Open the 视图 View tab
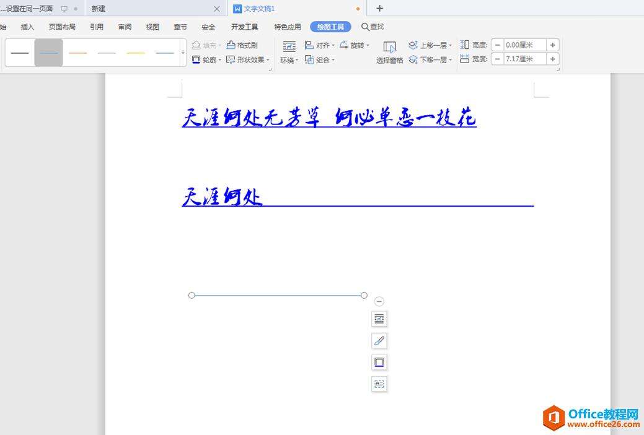Image resolution: width=644 pixels, height=435 pixels. tap(152, 27)
